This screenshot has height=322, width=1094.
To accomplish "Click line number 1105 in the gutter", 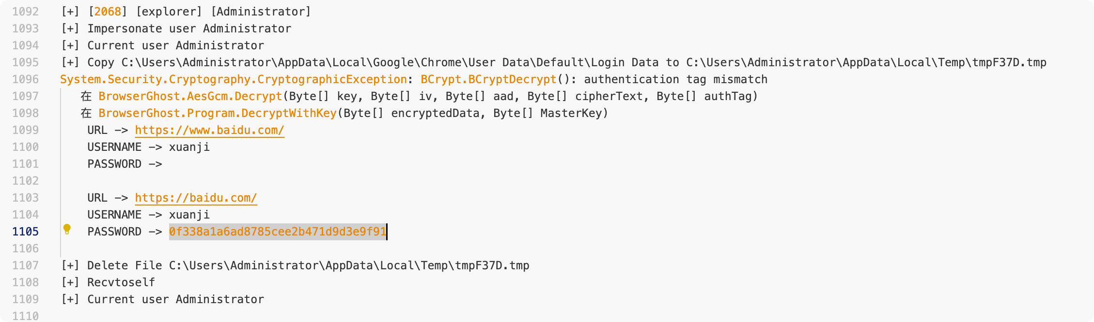I will pyautogui.click(x=25, y=232).
